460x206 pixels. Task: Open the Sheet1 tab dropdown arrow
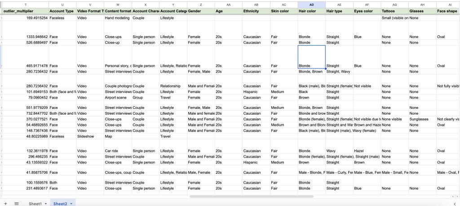[45, 204]
